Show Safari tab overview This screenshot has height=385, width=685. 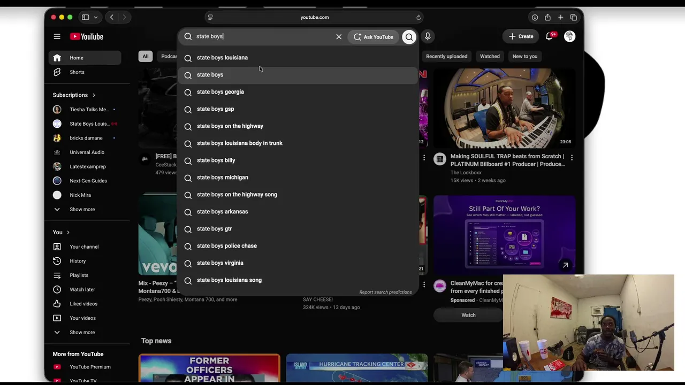coord(573,17)
